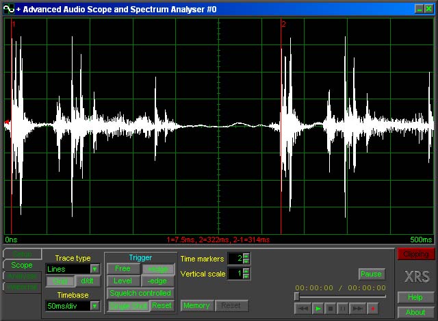Click time marker 1 red line
Viewport: 438px width, 321px height.
12,126
